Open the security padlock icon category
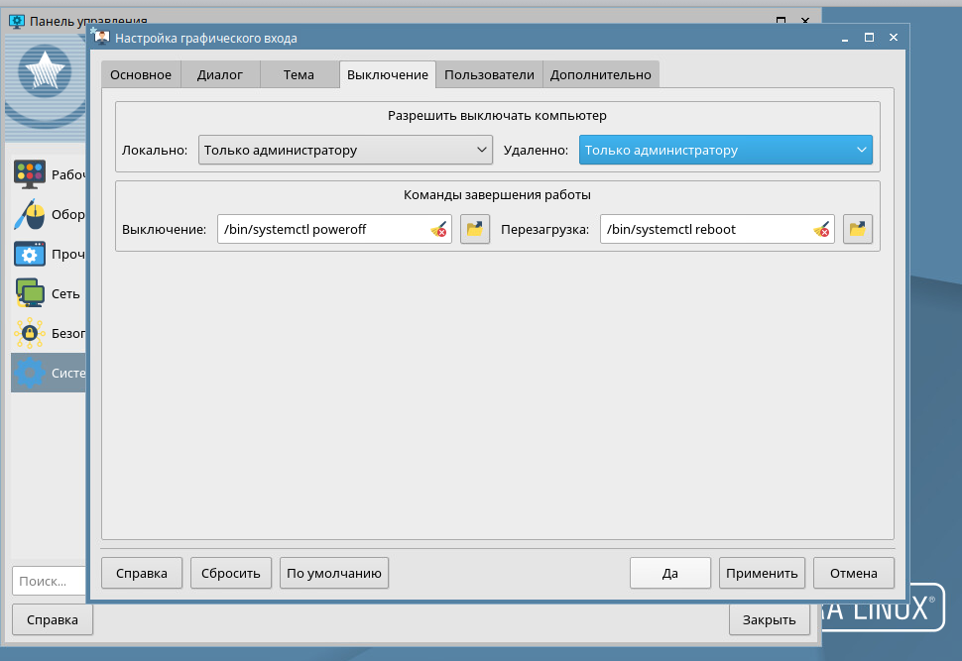Viewport: 962px width, 661px height. 30,334
